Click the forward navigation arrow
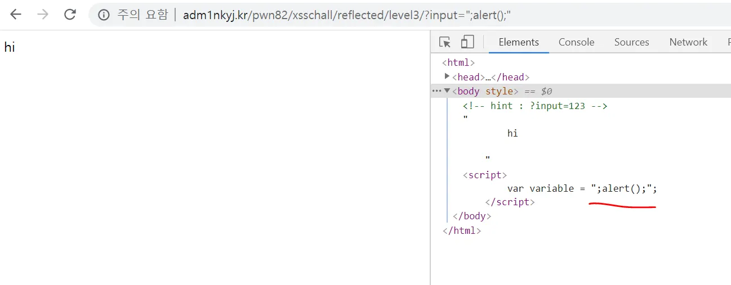 [x=43, y=15]
